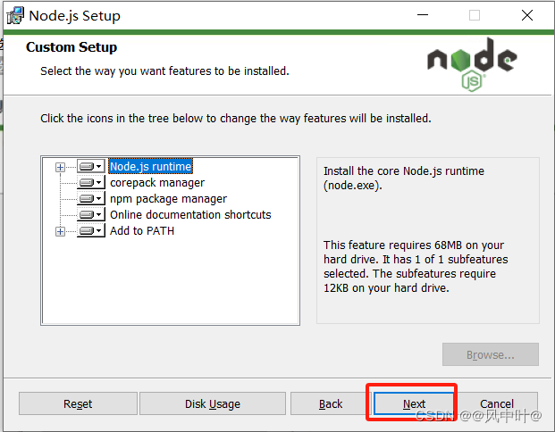
Task: Select the Online documentation shortcuts feature
Action: point(190,214)
